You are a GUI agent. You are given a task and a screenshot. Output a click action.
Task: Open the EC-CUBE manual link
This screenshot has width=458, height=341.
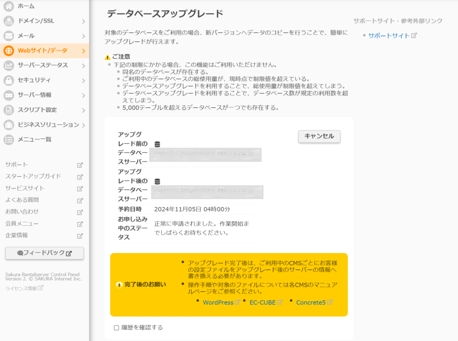[262, 303]
